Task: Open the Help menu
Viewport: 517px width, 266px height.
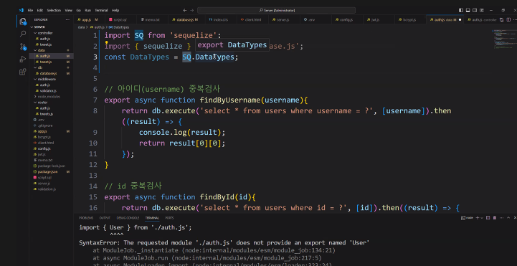Action: [x=115, y=10]
